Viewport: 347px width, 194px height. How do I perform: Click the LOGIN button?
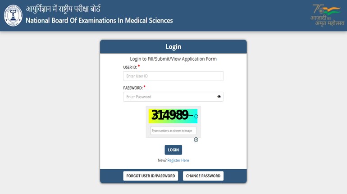tap(173, 150)
